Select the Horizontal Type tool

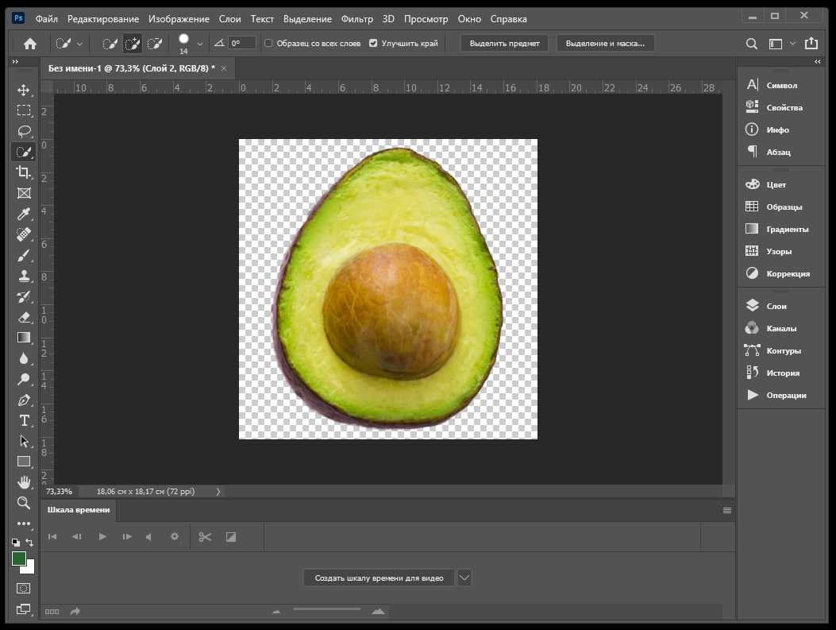coord(24,420)
